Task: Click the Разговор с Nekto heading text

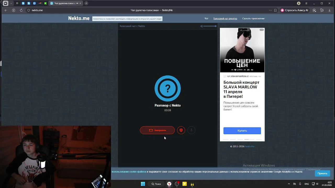Action: (167, 105)
